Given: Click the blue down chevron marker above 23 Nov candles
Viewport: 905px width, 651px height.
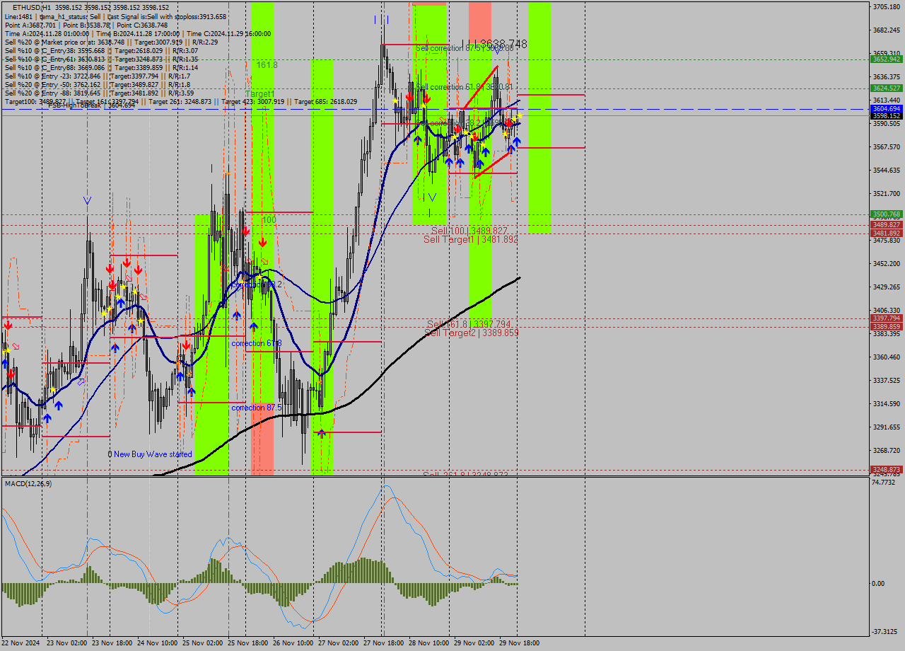Looking at the screenshot, I should pos(87,200).
